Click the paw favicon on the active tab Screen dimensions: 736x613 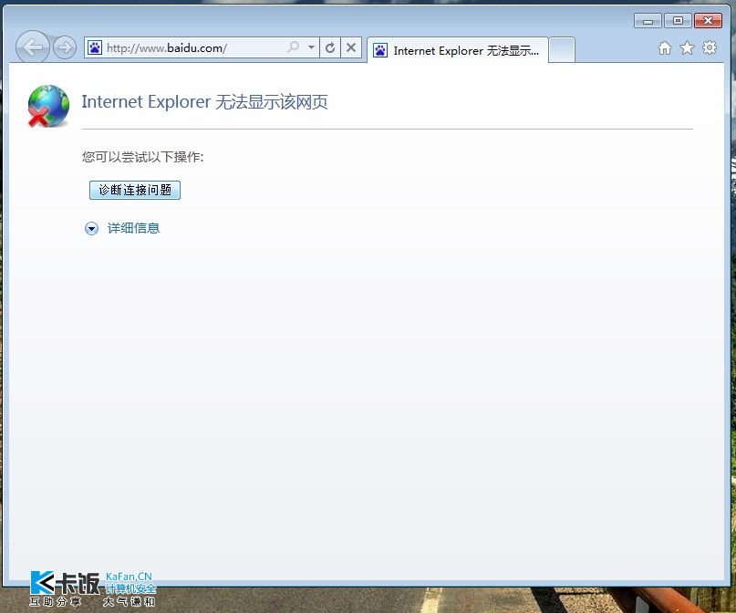[380, 50]
